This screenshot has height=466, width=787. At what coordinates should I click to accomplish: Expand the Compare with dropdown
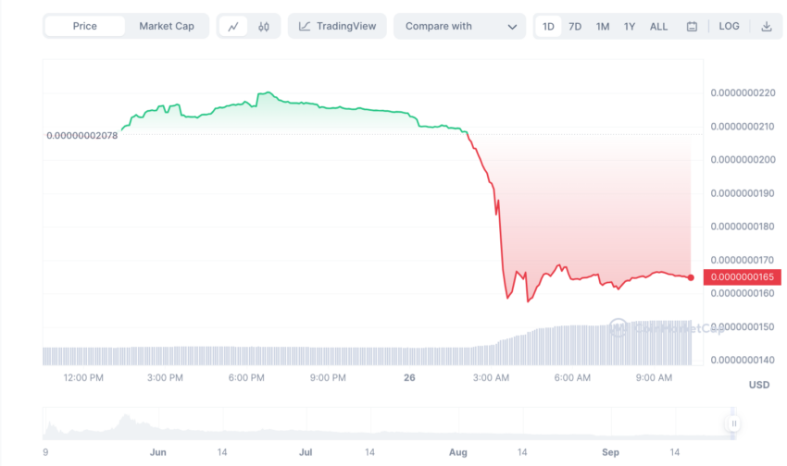460,26
